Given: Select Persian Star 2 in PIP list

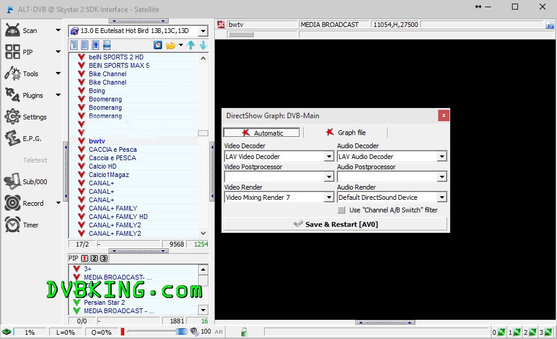Looking at the screenshot, I should (104, 302).
